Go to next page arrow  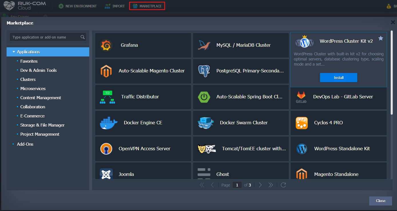pos(260,185)
